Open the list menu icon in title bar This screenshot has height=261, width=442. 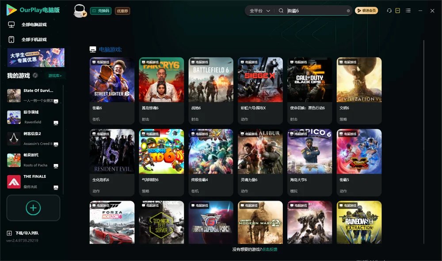[x=408, y=11]
